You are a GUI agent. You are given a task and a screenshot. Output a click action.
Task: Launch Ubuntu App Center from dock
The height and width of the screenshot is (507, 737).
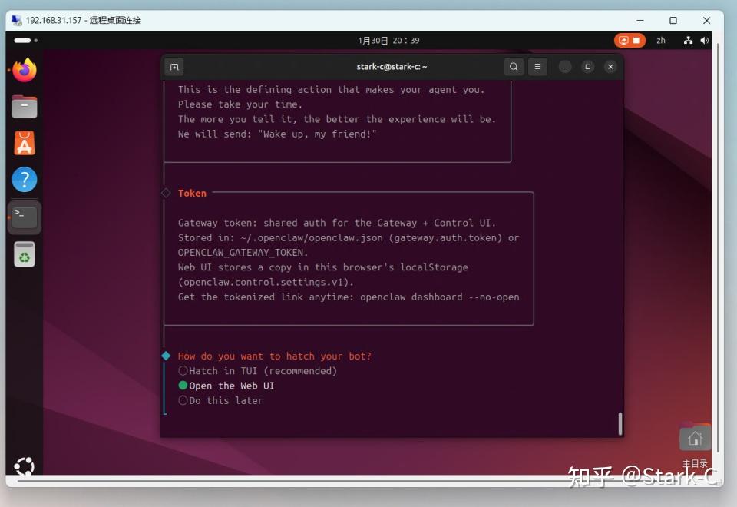coord(25,143)
